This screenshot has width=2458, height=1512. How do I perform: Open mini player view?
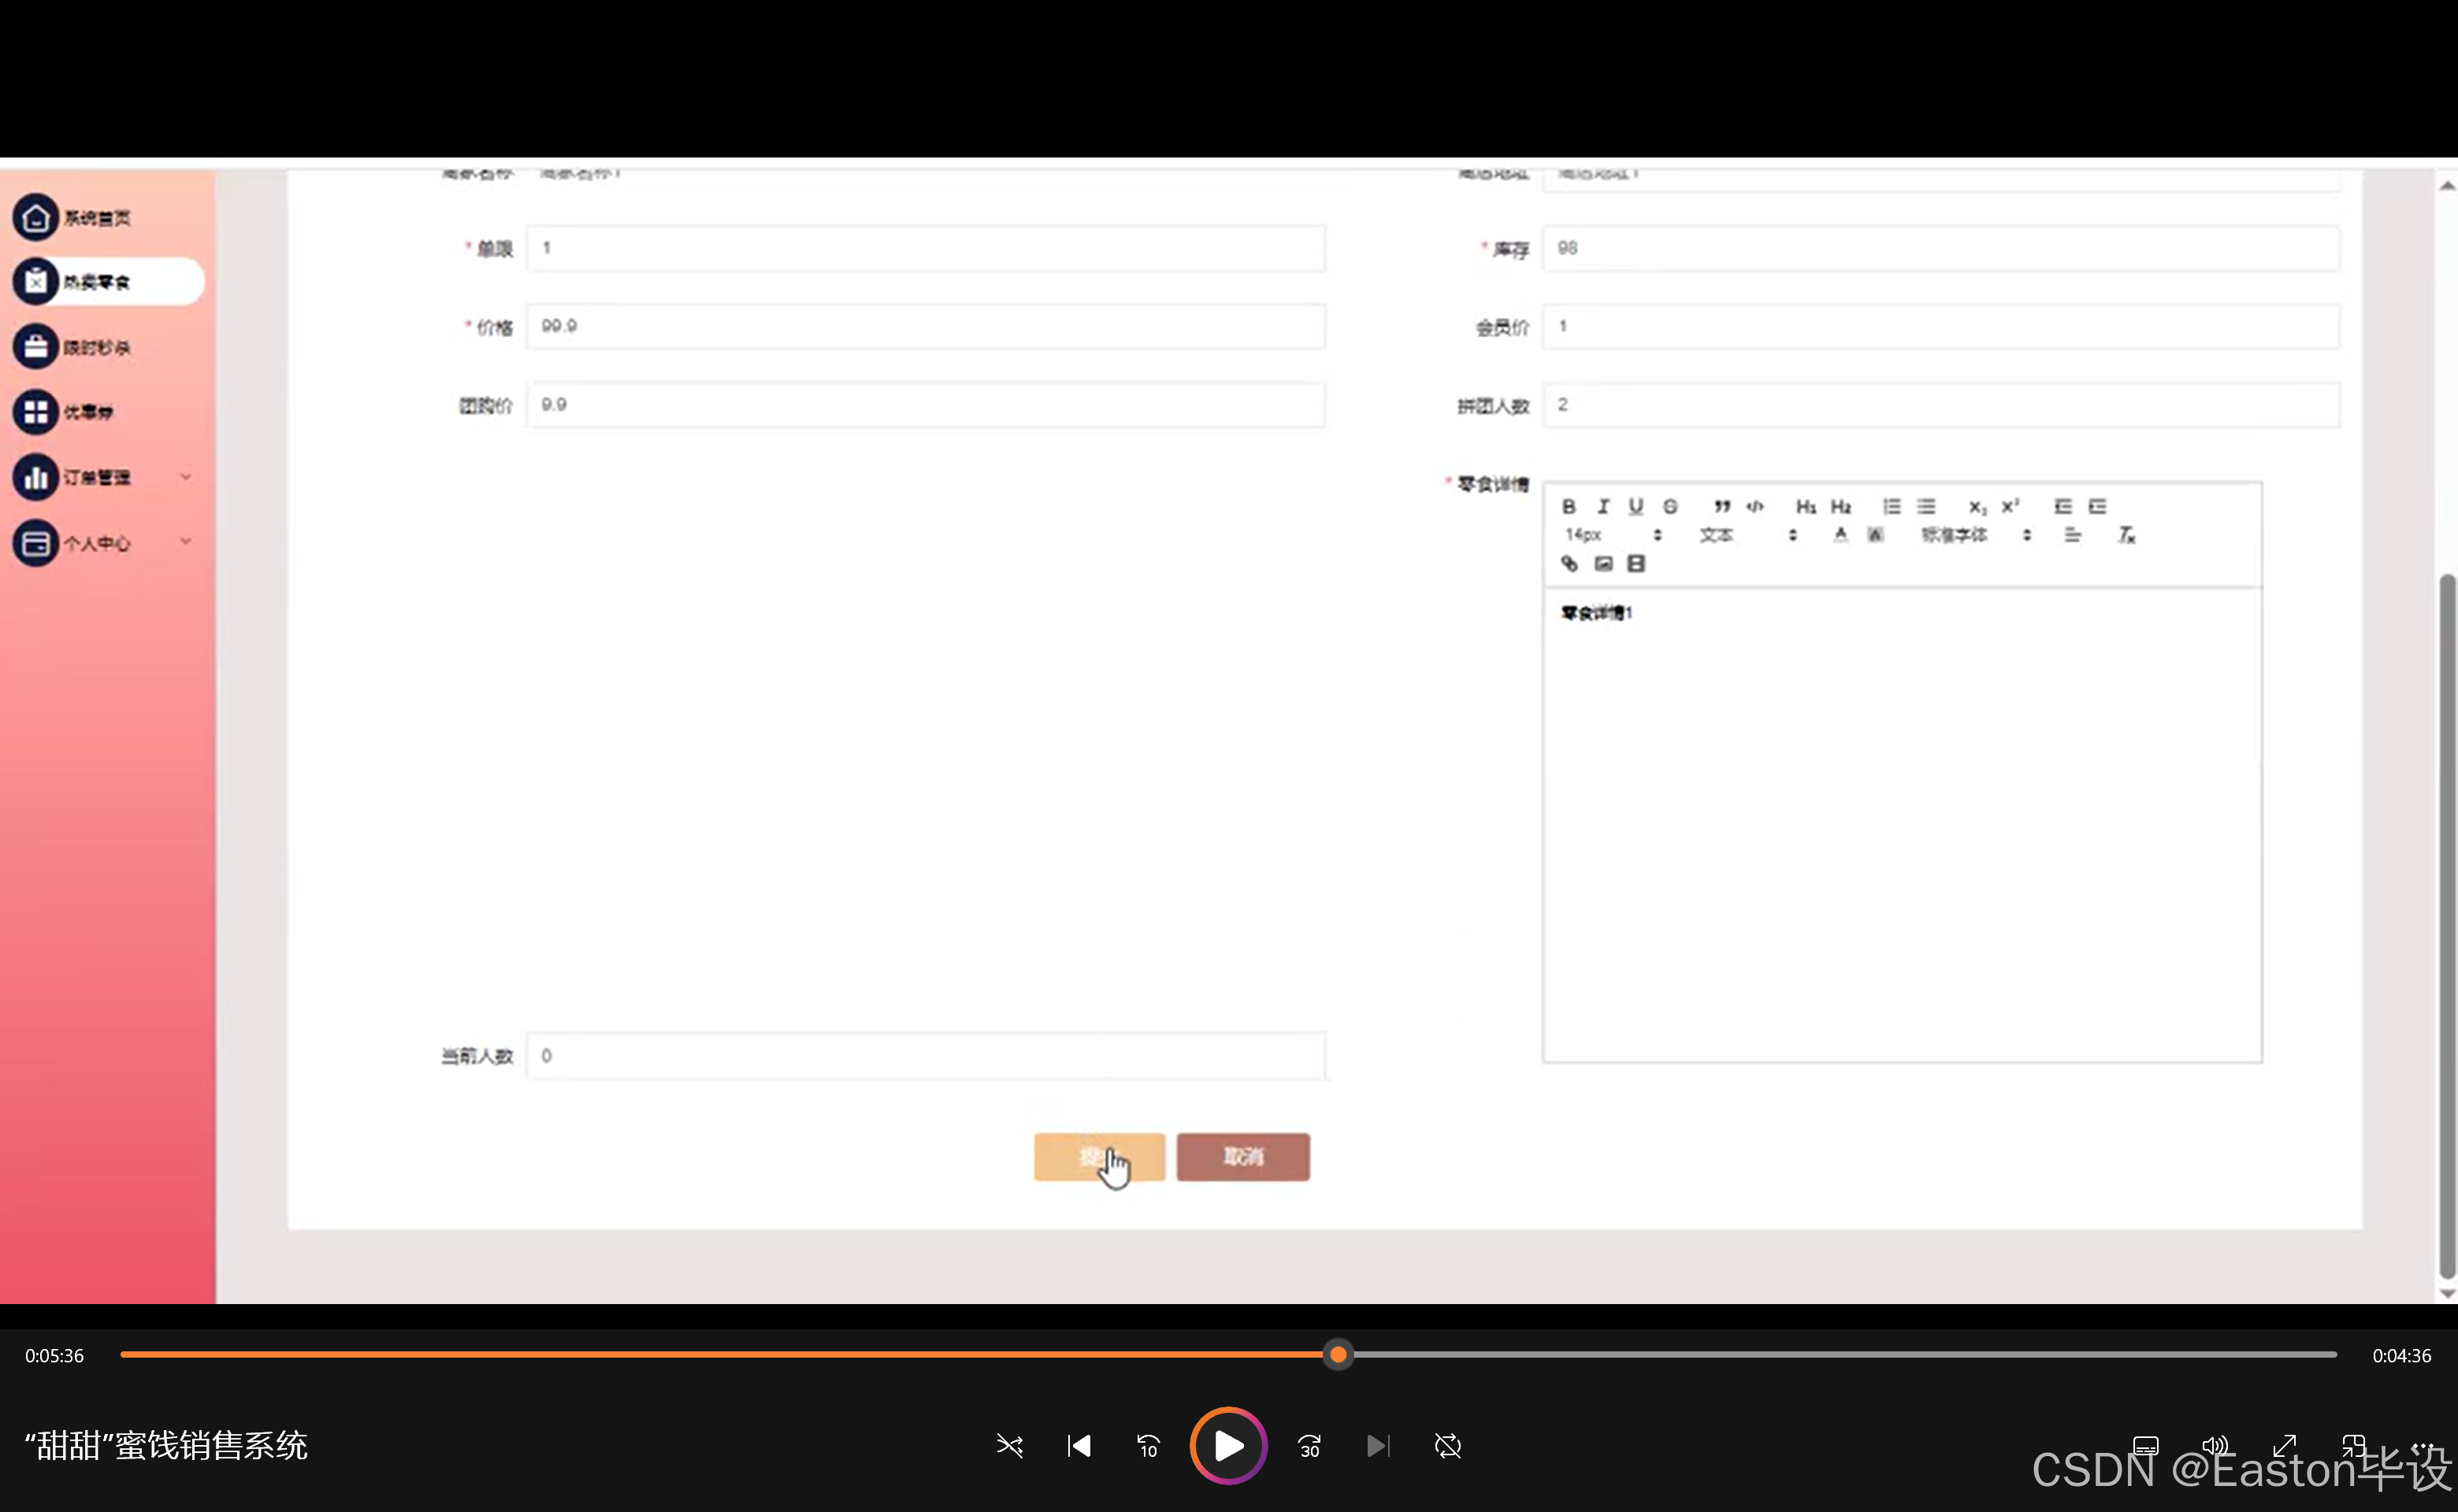[2353, 1446]
